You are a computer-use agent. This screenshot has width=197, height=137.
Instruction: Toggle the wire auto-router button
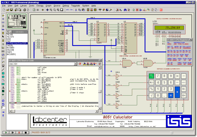(120, 10)
